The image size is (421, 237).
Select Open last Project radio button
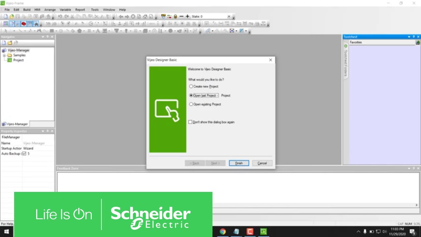(x=191, y=95)
